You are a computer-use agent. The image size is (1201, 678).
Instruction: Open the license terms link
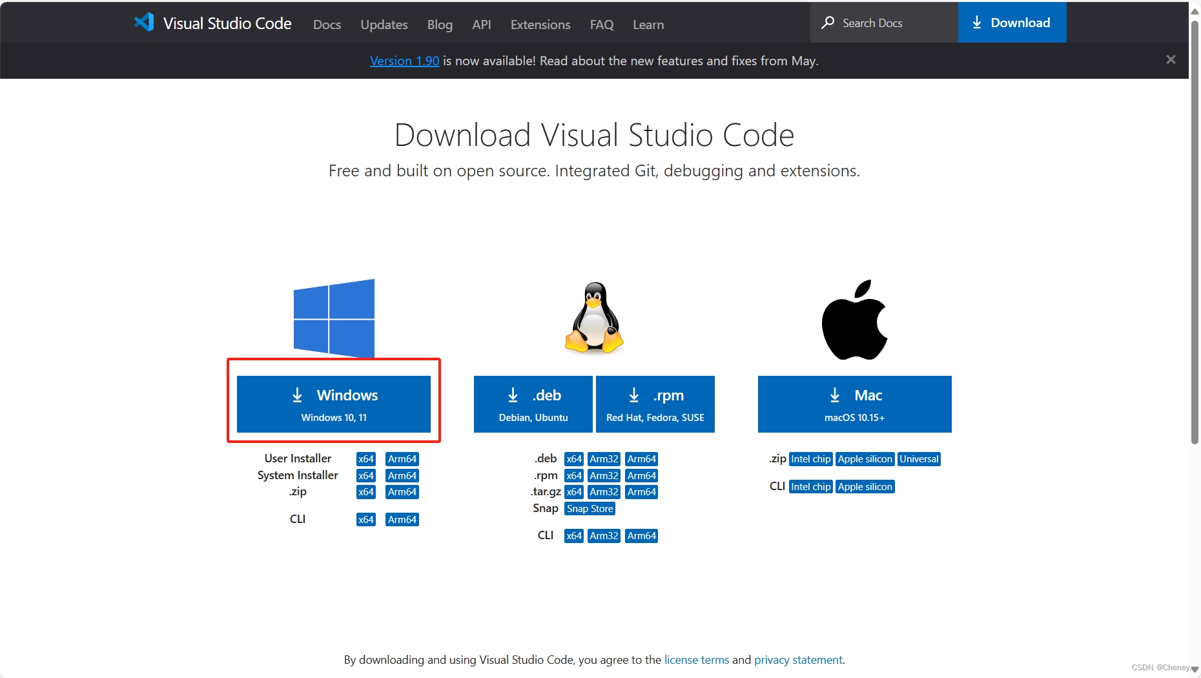697,660
